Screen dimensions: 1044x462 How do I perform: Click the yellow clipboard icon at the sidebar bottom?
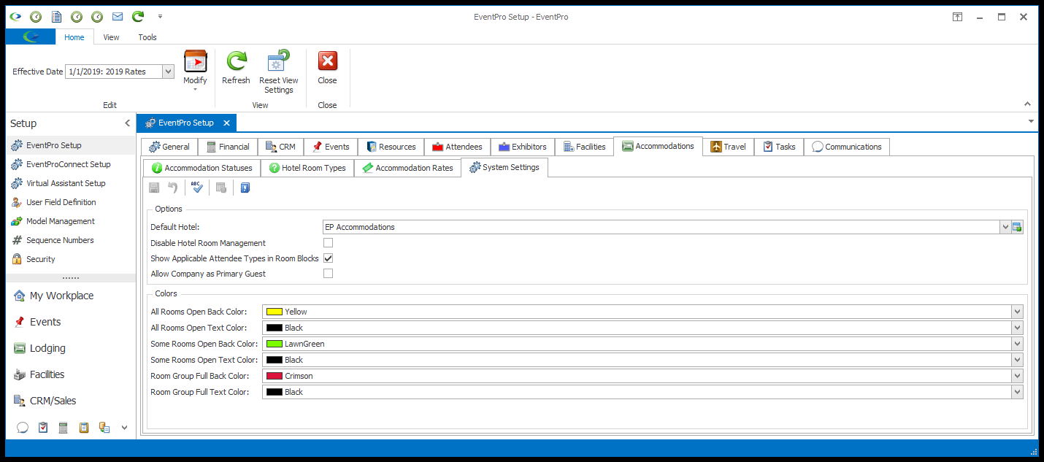84,428
